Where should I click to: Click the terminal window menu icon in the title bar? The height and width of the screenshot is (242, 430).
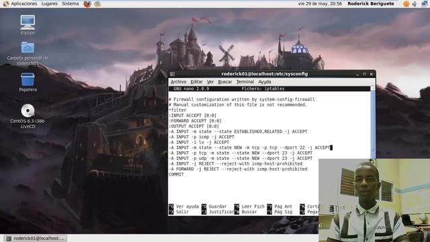[172, 74]
